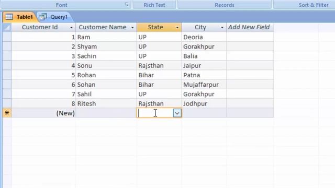Click the city cell 'Deoria'
Viewport: 335px width, 188px height.
pos(204,37)
